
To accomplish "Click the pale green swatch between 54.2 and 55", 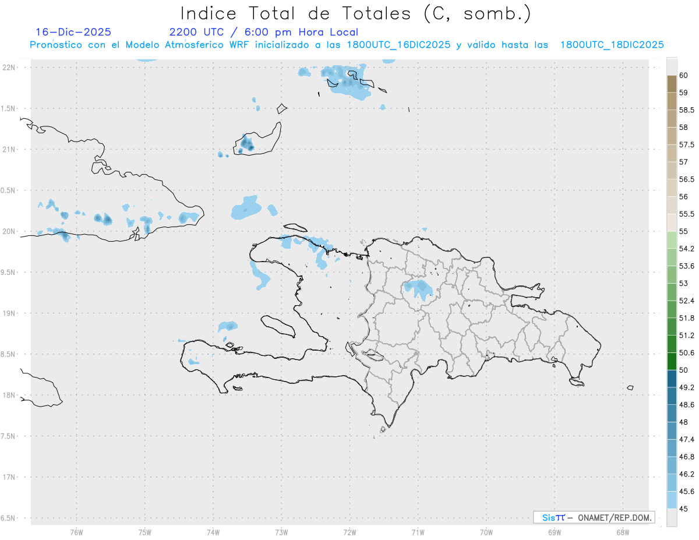I will coord(672,240).
